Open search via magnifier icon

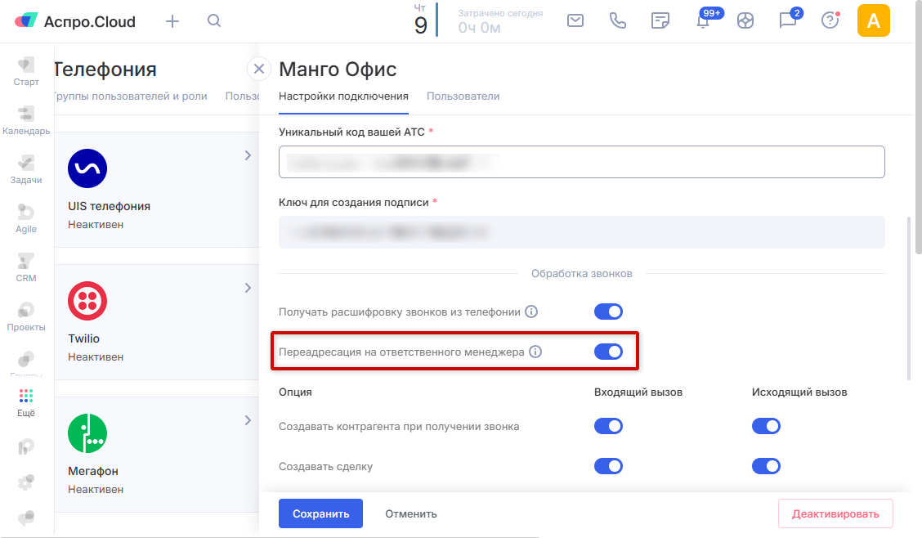(214, 21)
